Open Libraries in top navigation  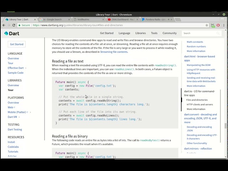click(140, 33)
